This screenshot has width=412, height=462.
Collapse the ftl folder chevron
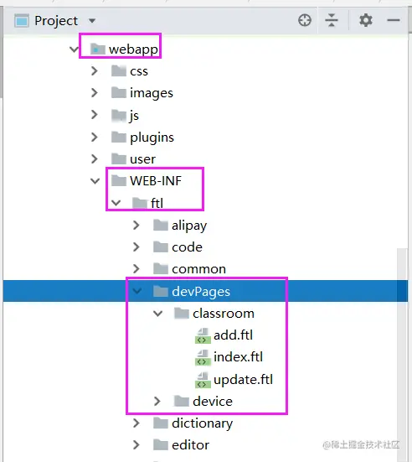116,203
